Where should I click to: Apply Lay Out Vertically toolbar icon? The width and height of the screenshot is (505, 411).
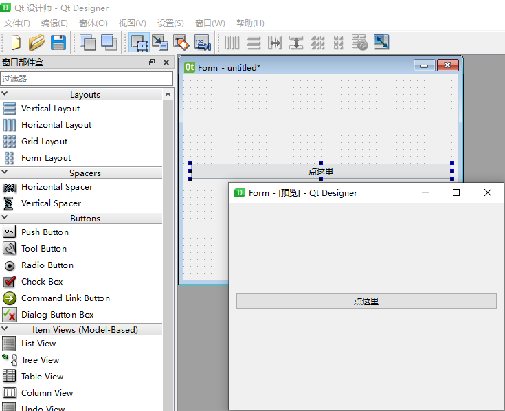(254, 43)
